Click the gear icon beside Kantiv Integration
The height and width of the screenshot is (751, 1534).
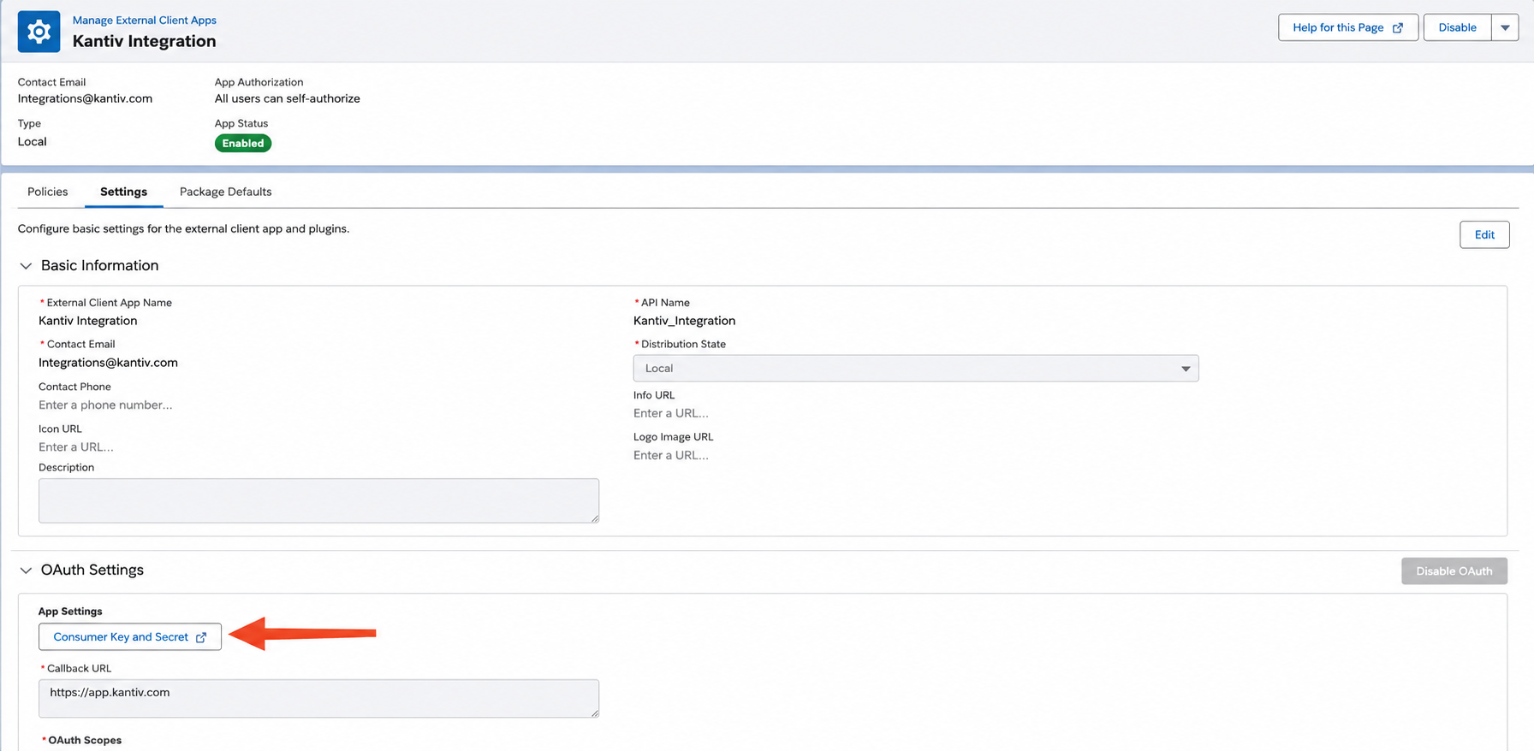(x=39, y=32)
